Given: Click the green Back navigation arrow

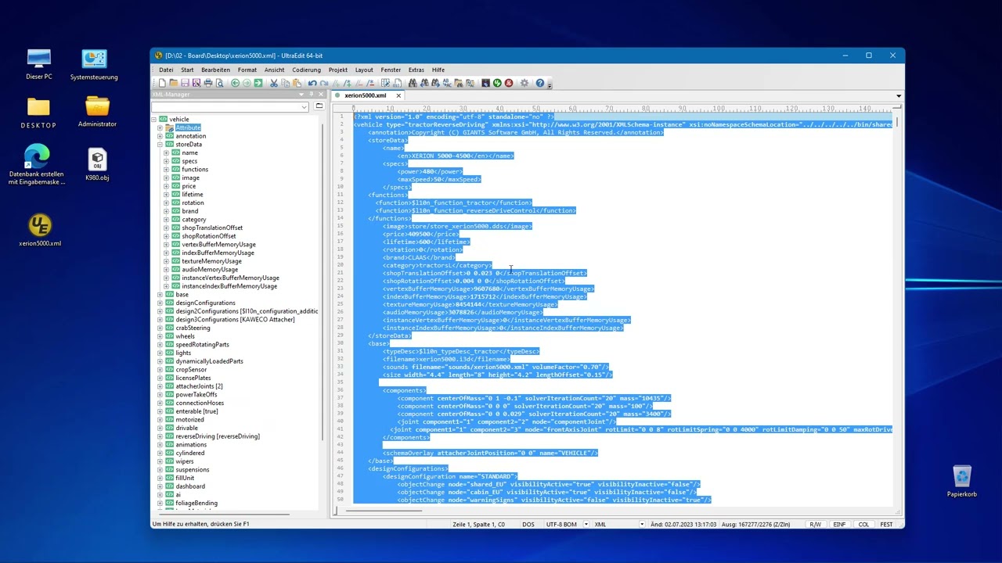Looking at the screenshot, I should (x=235, y=83).
